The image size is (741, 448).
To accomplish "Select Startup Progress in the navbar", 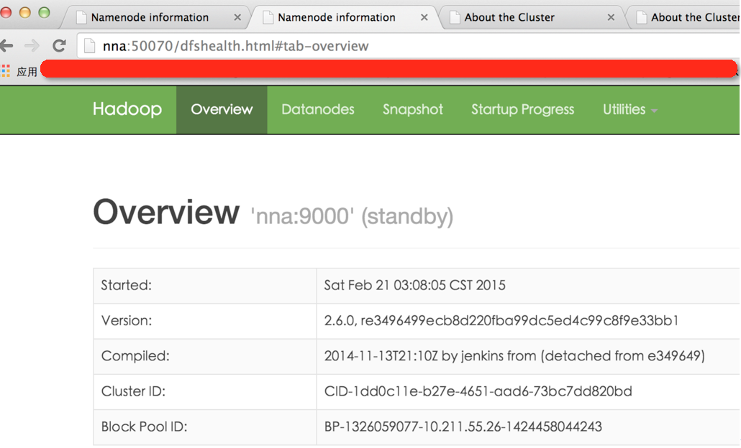I will click(522, 110).
